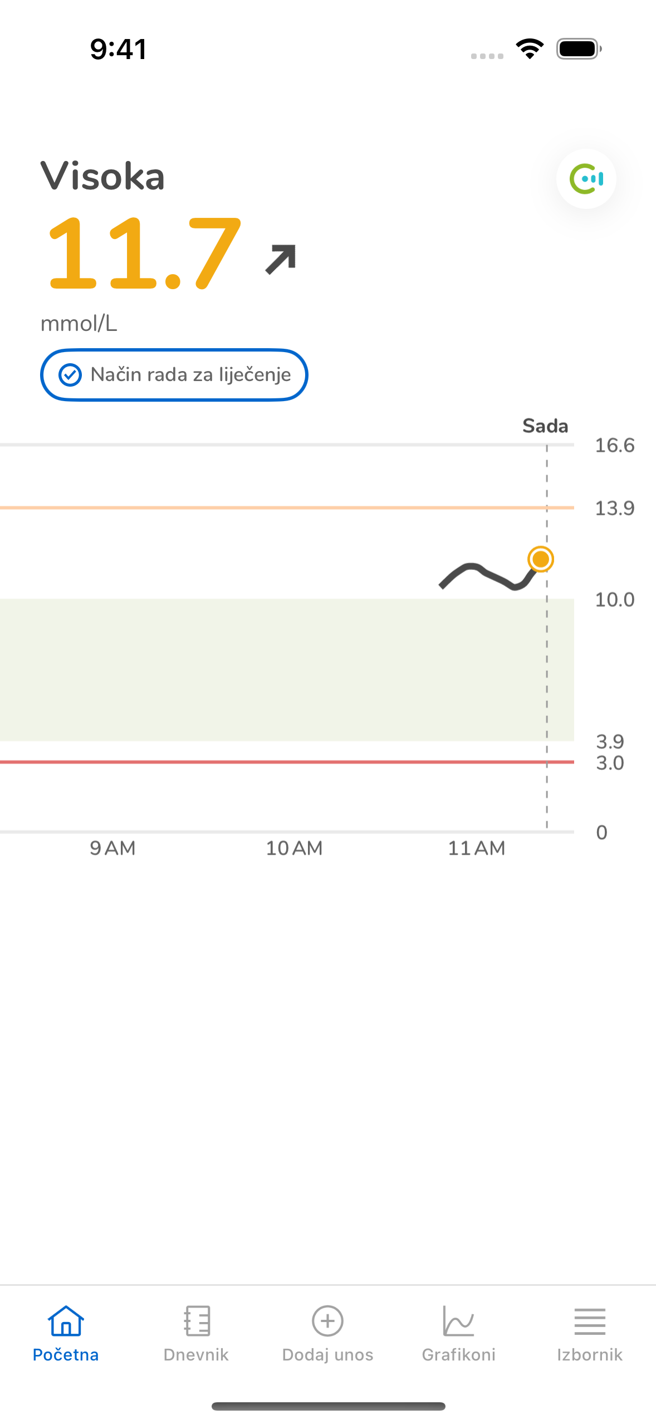This screenshot has width=656, height=1424.
Task: Tap Dodaj unos to add entry
Action: click(327, 1333)
